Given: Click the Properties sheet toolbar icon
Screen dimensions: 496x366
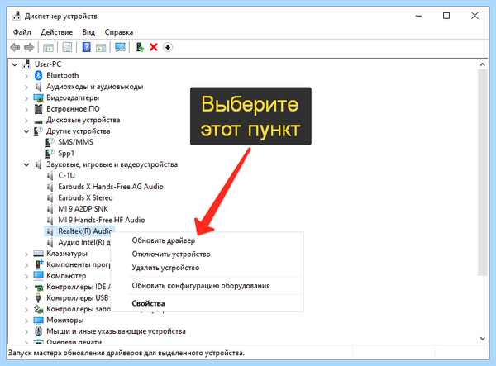Looking at the screenshot, I should [67, 47].
